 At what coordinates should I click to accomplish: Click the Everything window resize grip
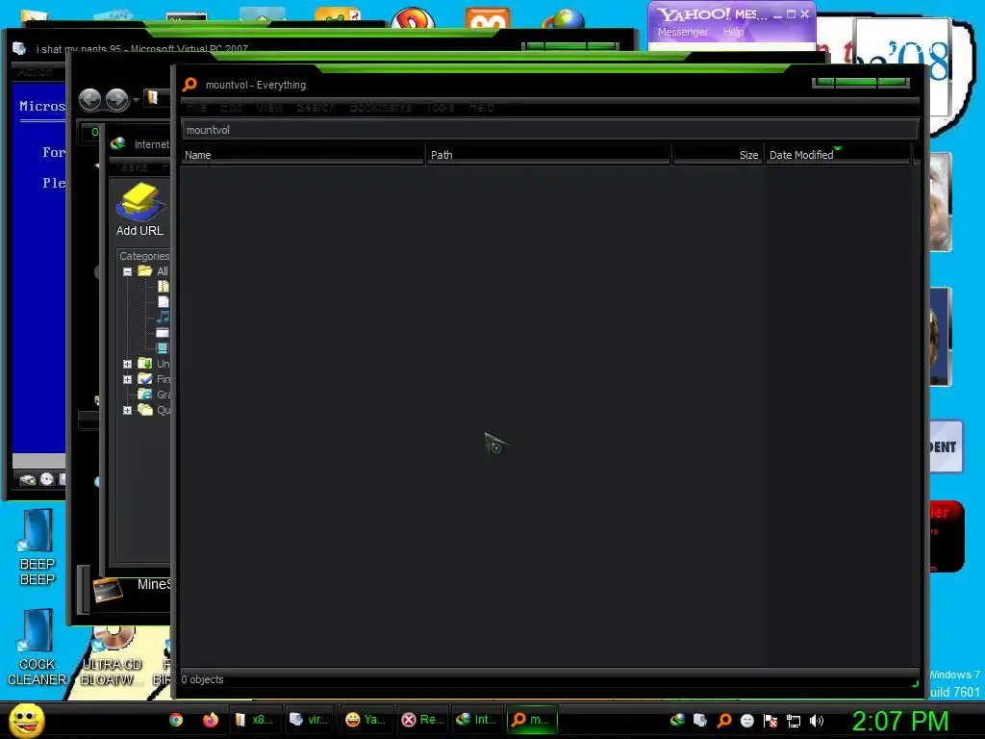tap(915, 683)
